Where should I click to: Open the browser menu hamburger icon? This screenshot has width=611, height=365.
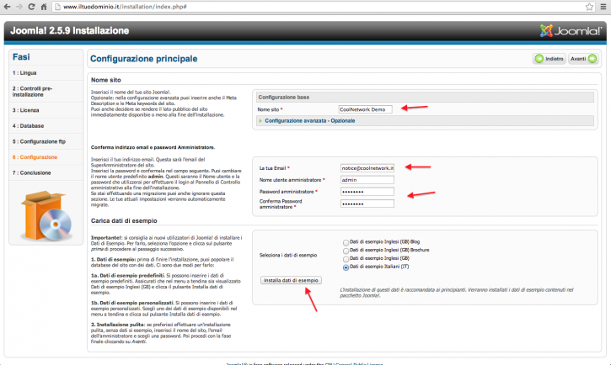click(x=603, y=7)
